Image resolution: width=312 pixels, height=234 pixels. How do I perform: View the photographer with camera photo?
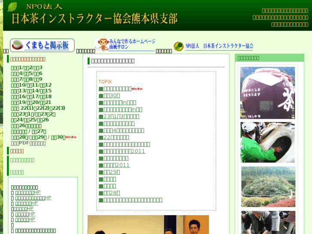268,222
